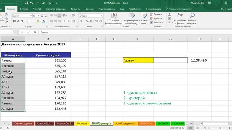Viewport: 232px width, 130px height.
Task: Open font size 10 dropdown
Action: click(39, 16)
